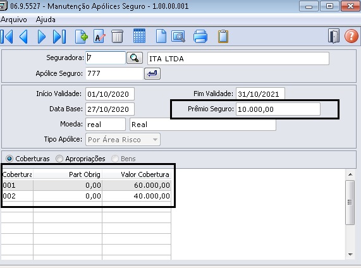Screen dimensions: 361x268
Task: Expand the Tipo Apólice dropdown
Action: pos(123,140)
